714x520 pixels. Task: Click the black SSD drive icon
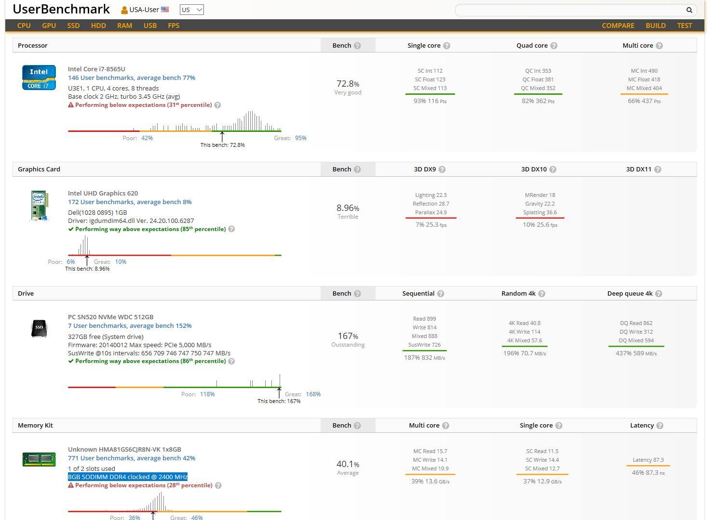point(39,328)
